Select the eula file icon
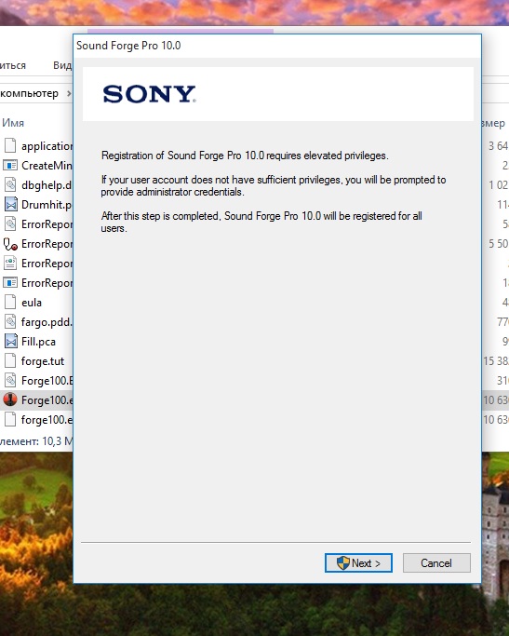The width and height of the screenshot is (509, 636). pos(10,303)
